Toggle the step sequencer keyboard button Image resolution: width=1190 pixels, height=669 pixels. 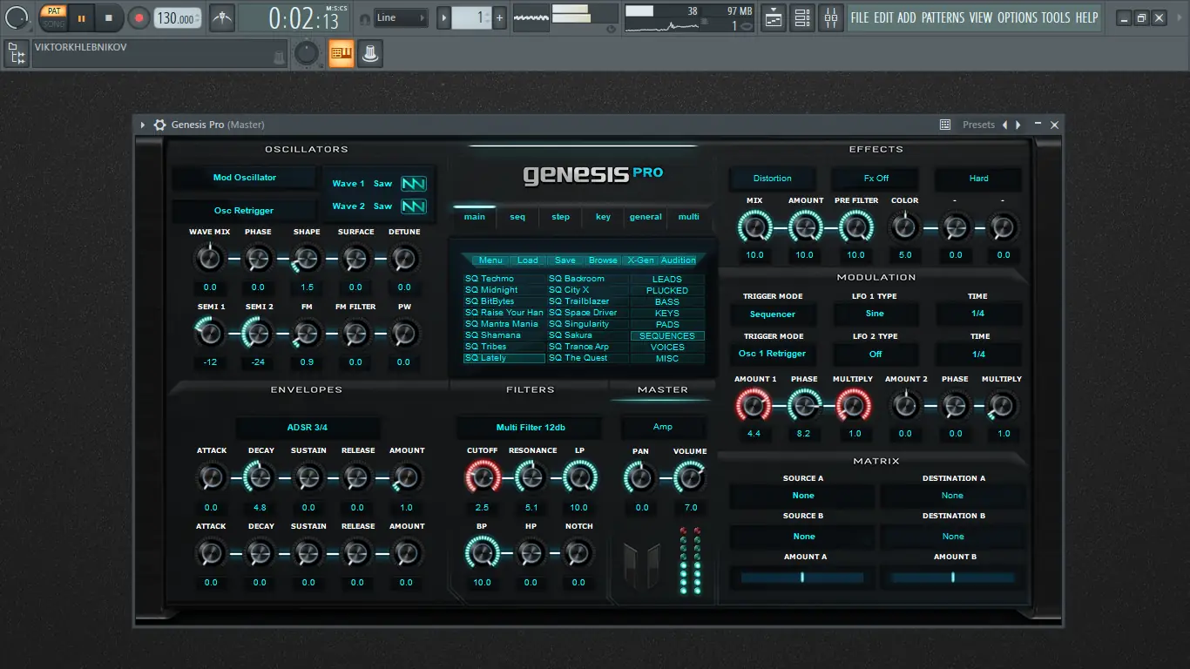pyautogui.click(x=341, y=54)
